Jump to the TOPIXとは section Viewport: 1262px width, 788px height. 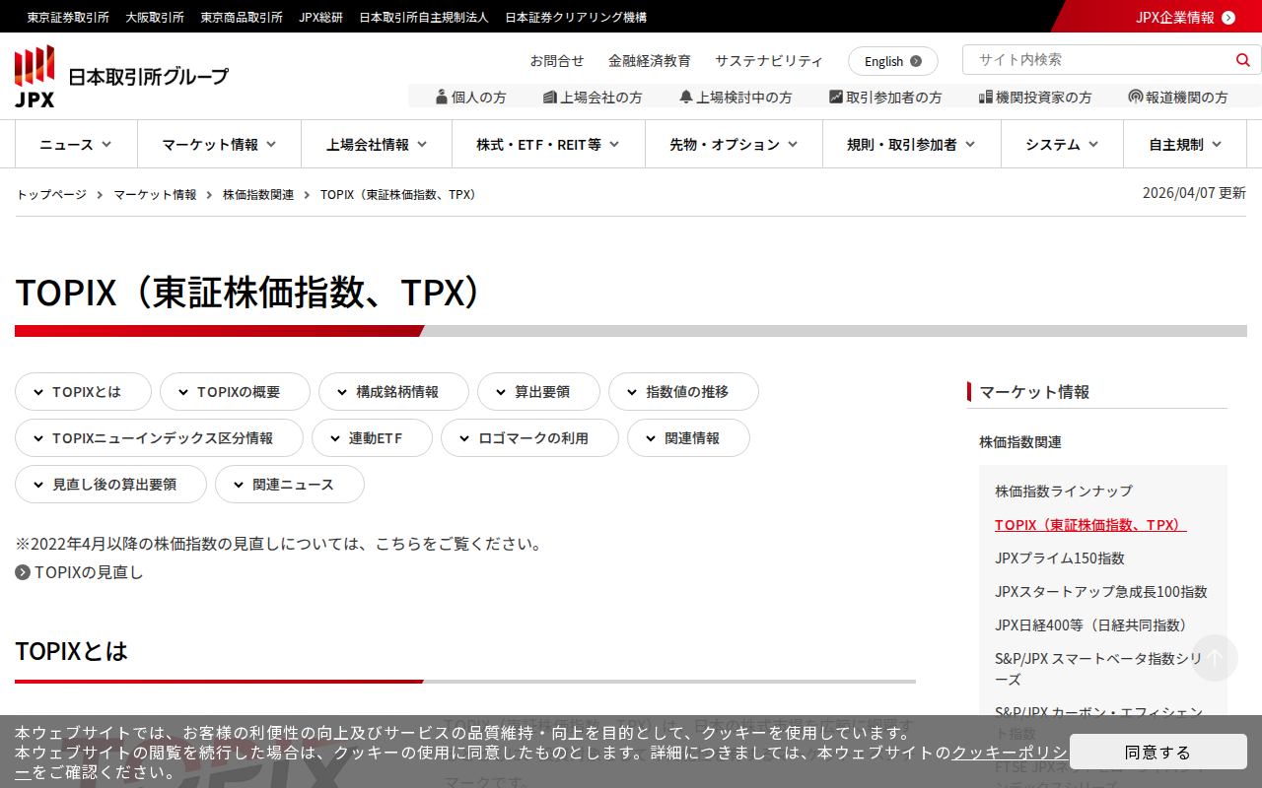click(83, 392)
